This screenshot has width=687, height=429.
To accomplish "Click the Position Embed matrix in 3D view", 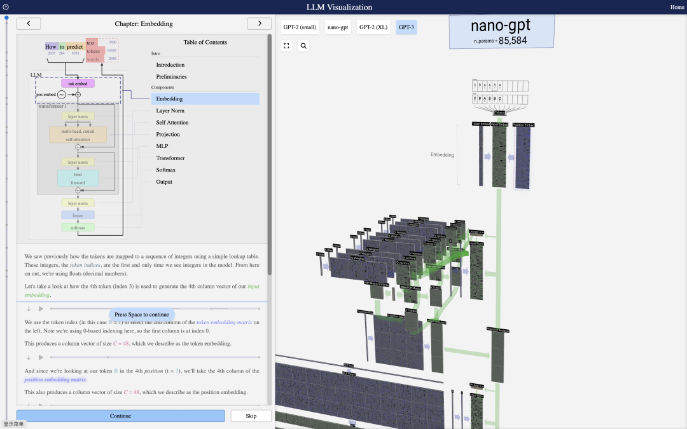I will (523, 158).
